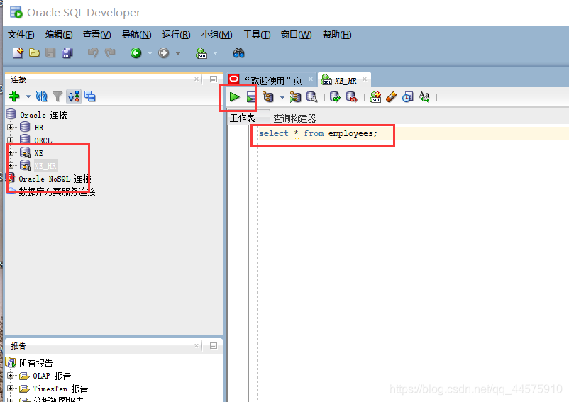569x402 pixels.
Task: Open the Explain Plan dropdown arrow
Action: 282,97
